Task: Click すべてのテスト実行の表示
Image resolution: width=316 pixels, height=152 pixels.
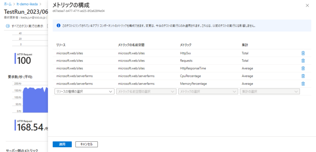Action: click(x=27, y=26)
